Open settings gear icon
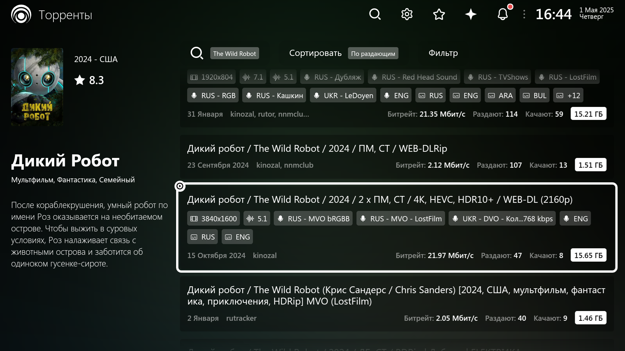 click(407, 14)
